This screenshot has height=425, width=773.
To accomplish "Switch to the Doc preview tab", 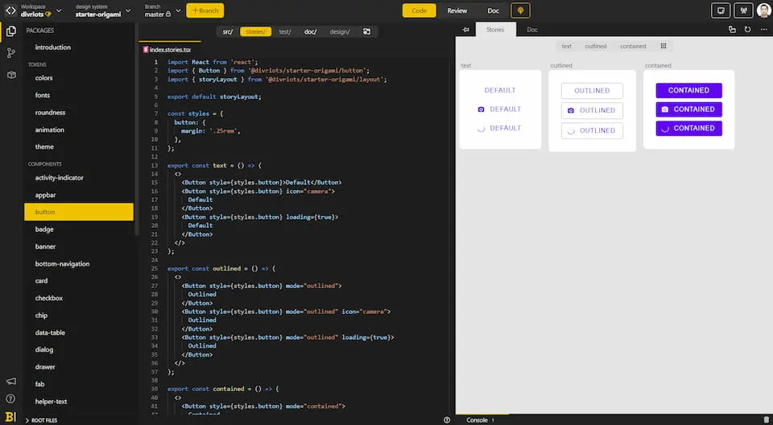I will pyautogui.click(x=532, y=30).
